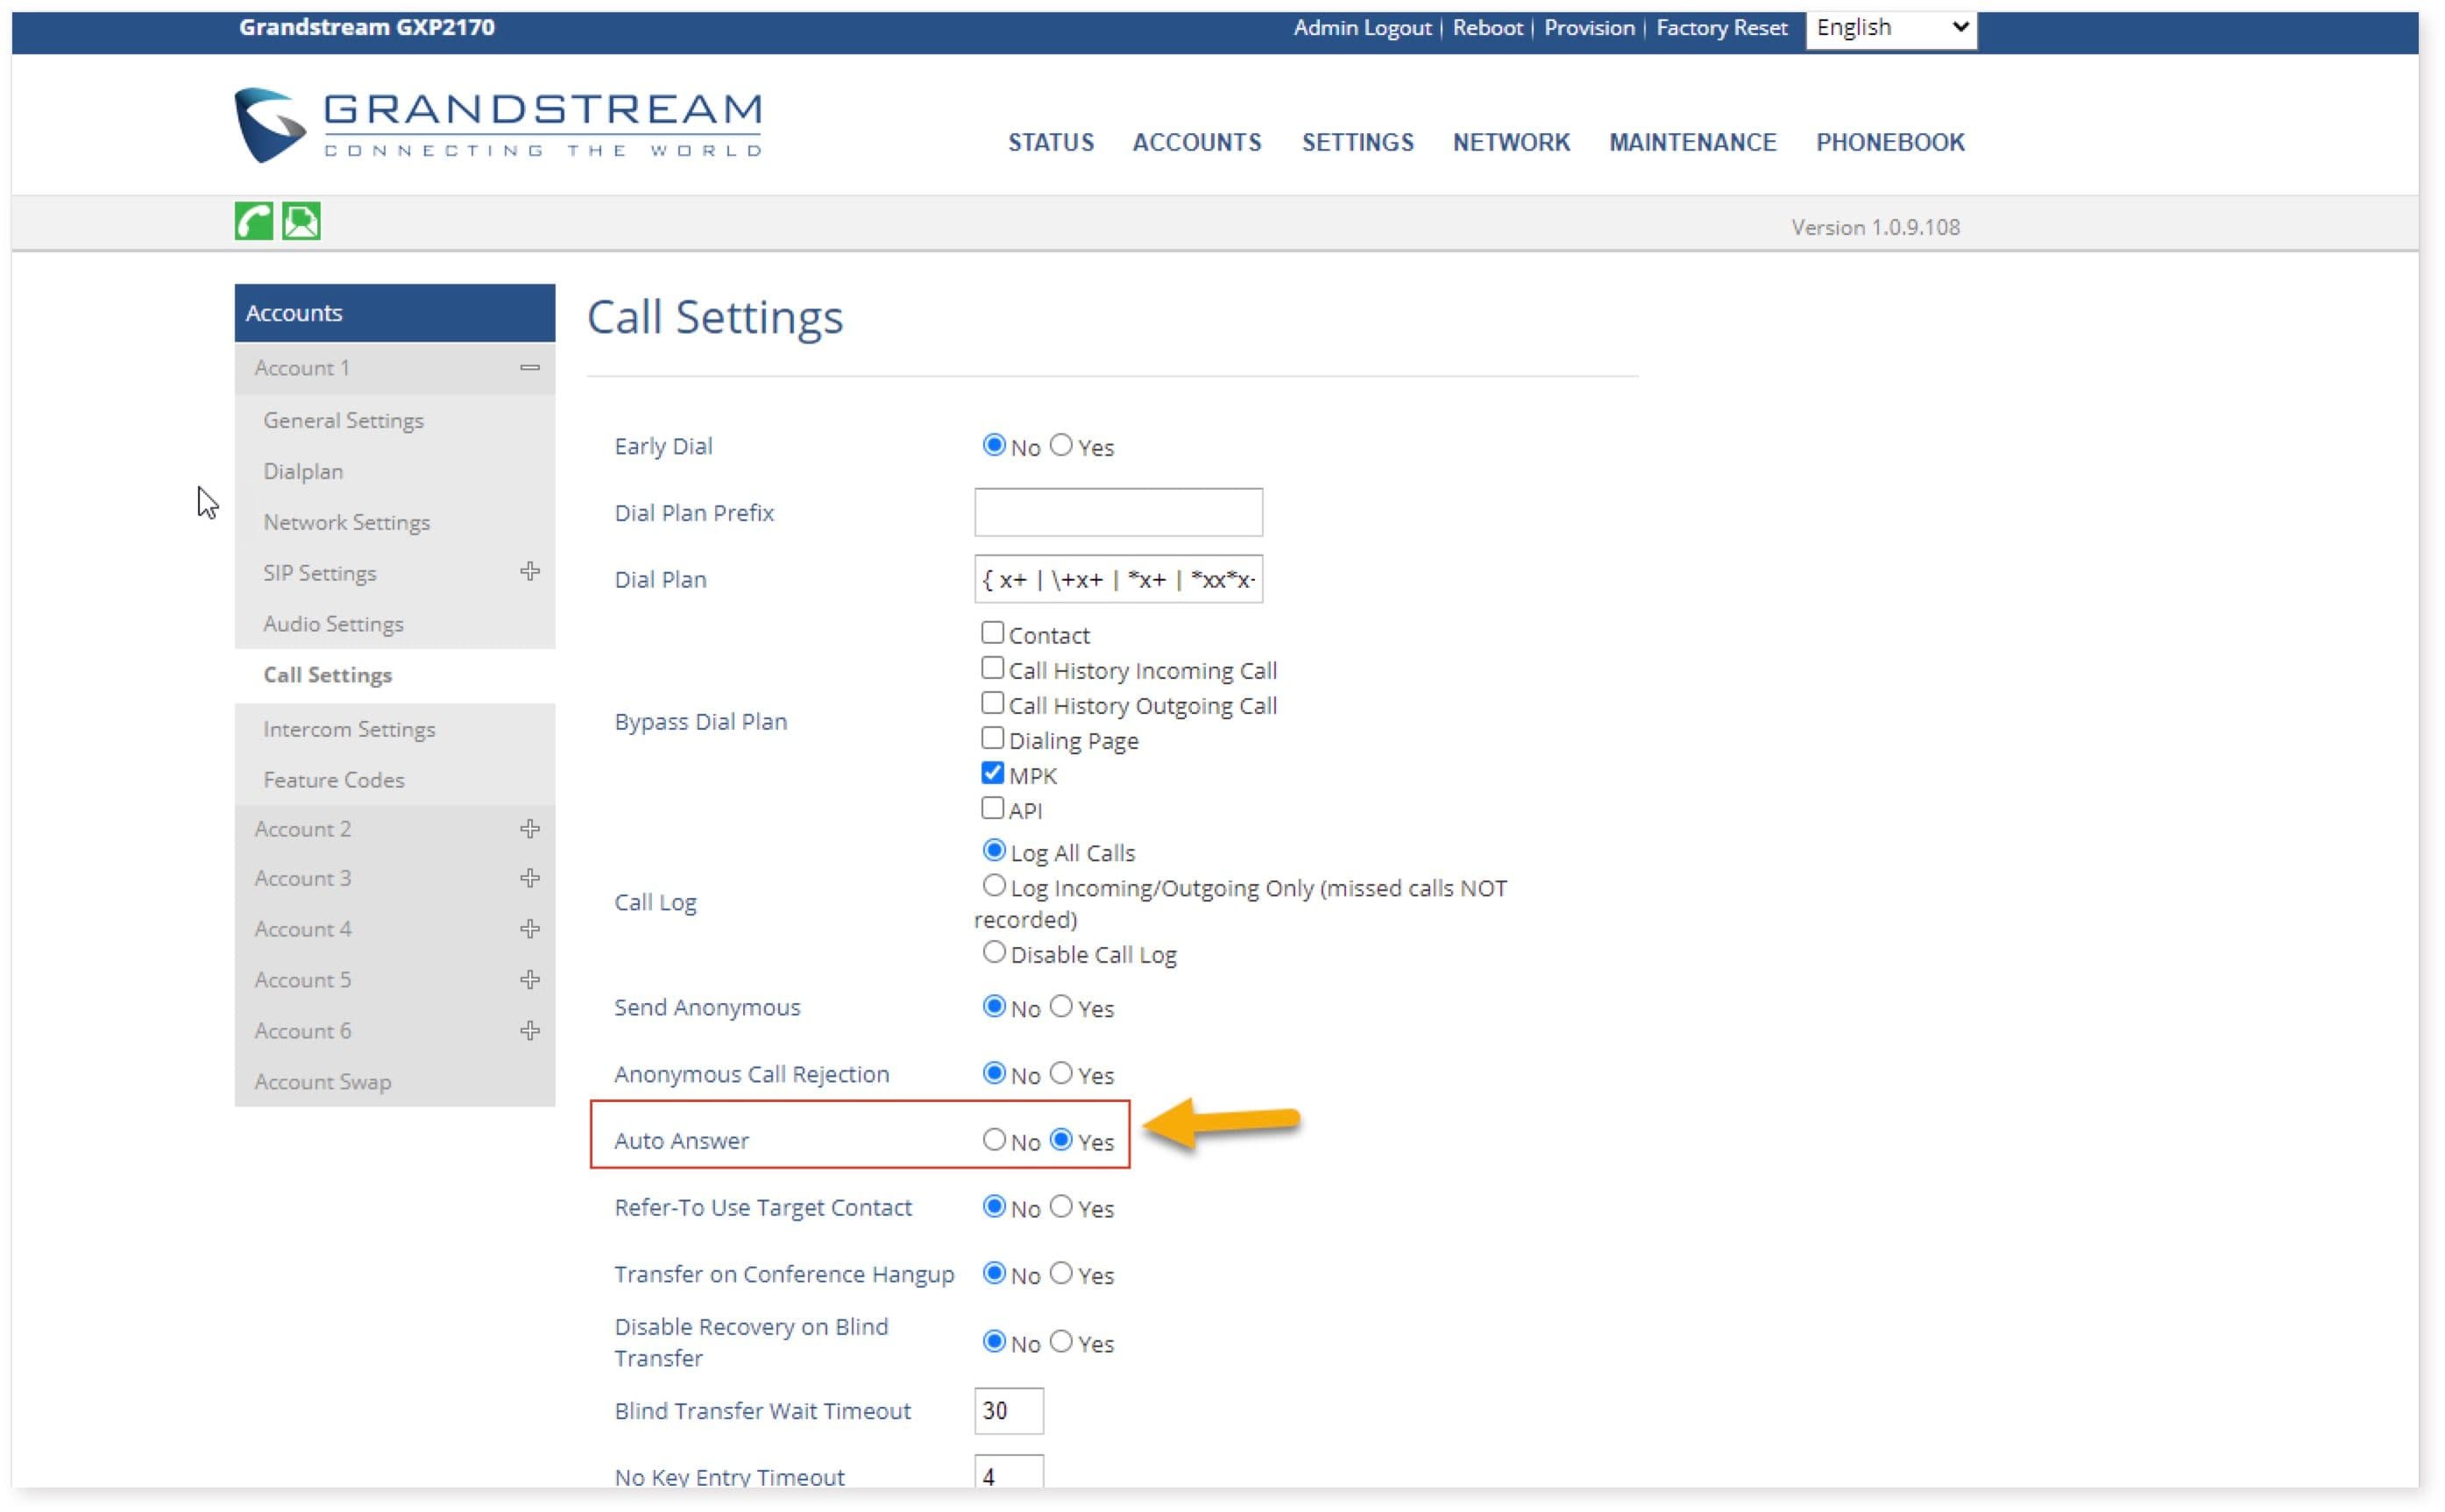The image size is (2445, 1512).
Task: Expand Account 5 section
Action: [529, 980]
